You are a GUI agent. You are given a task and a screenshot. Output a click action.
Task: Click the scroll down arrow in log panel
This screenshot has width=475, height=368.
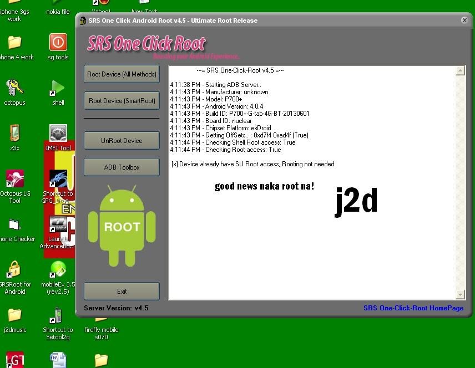(460, 294)
